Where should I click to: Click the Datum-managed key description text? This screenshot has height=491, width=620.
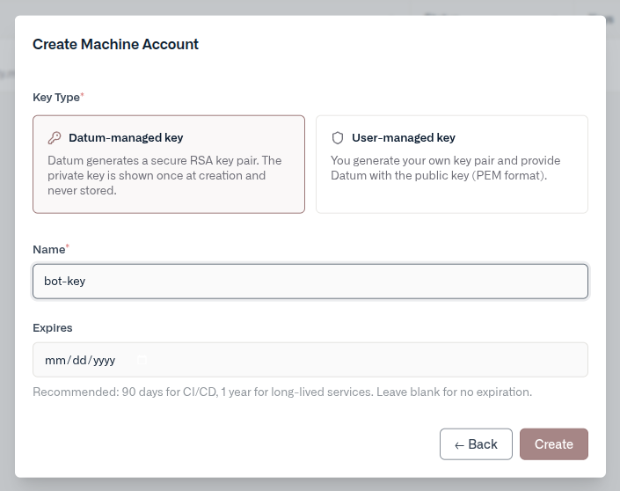[164, 175]
